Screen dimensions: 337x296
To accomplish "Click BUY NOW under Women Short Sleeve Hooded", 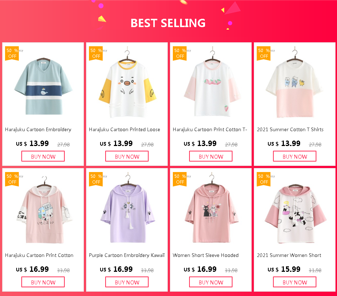I will (211, 282).
